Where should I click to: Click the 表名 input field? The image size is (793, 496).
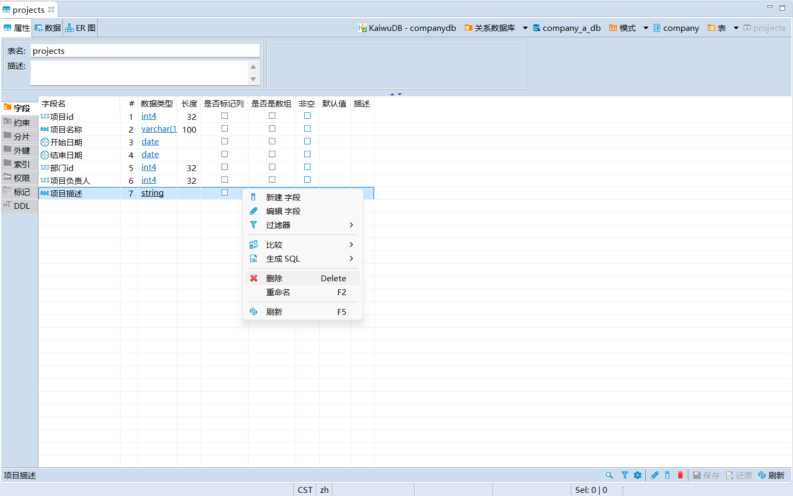point(145,51)
